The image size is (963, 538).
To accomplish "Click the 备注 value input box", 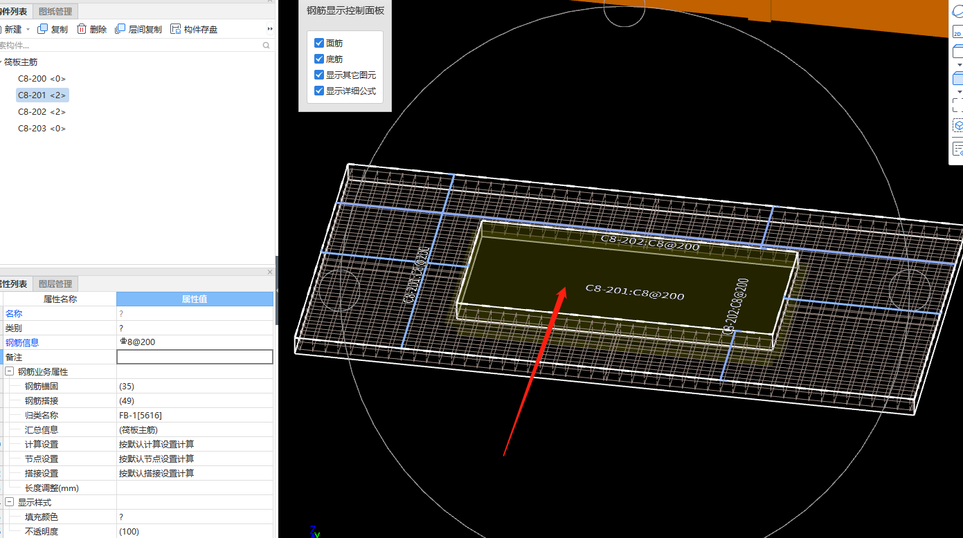I will [x=195, y=357].
